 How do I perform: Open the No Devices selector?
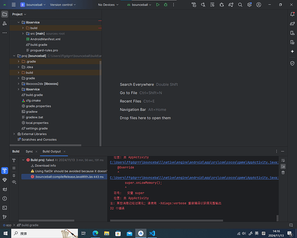click(x=108, y=5)
